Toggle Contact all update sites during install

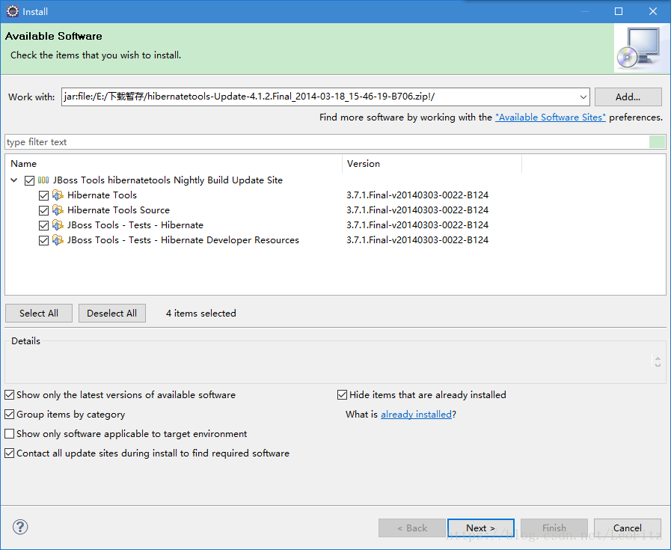(10, 453)
